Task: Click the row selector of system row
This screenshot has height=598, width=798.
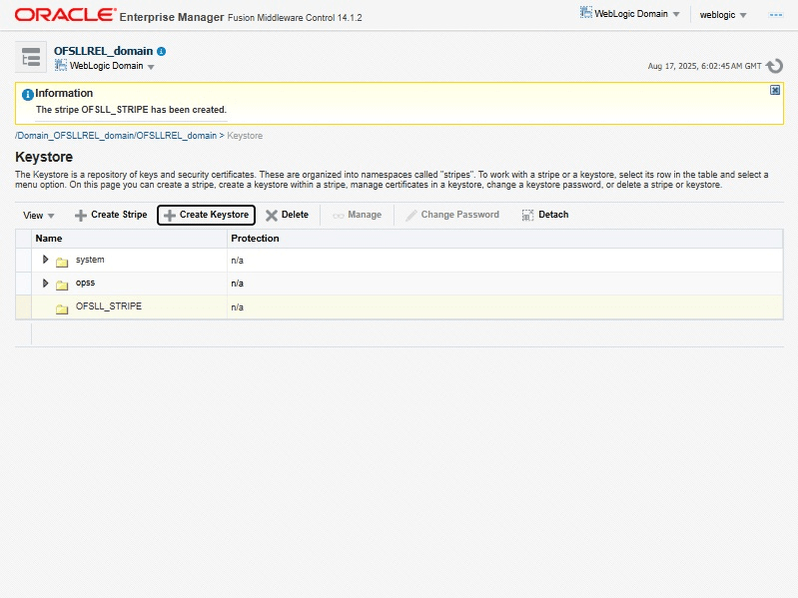Action: [23, 260]
